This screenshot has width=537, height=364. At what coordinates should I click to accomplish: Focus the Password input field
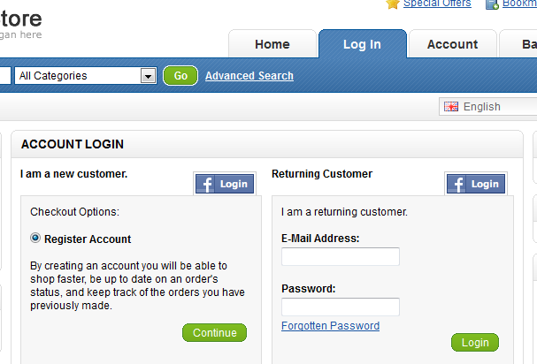click(341, 307)
